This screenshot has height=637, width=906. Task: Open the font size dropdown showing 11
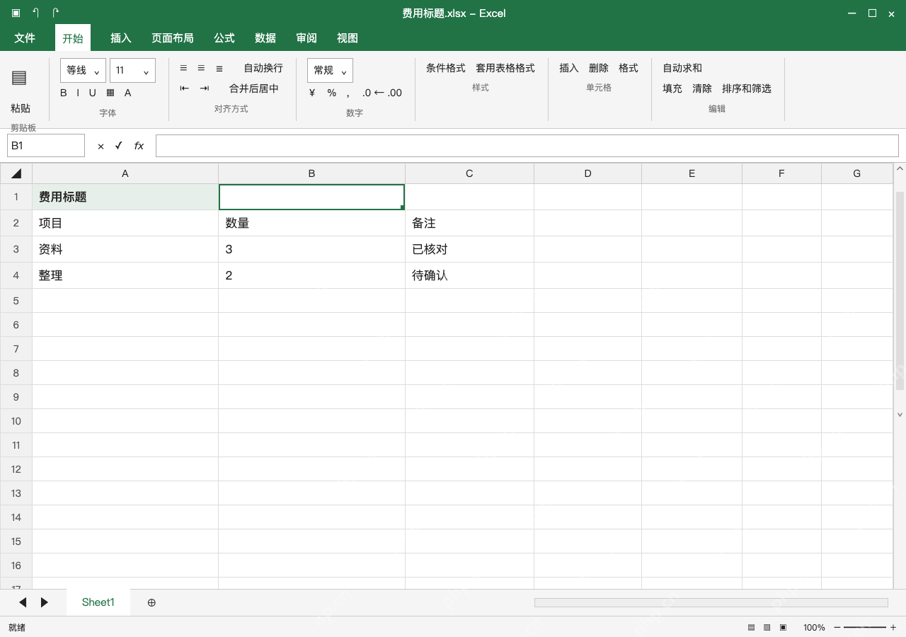coord(132,70)
